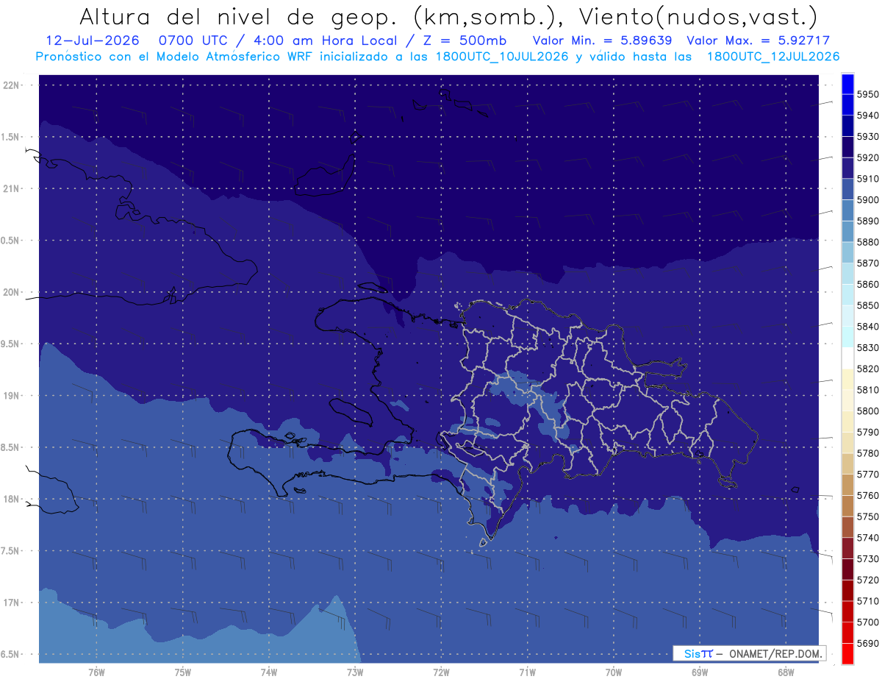Screen dimensions: 882x682
Task: Click the '1.5N' latitude label
Action: pos(11,137)
